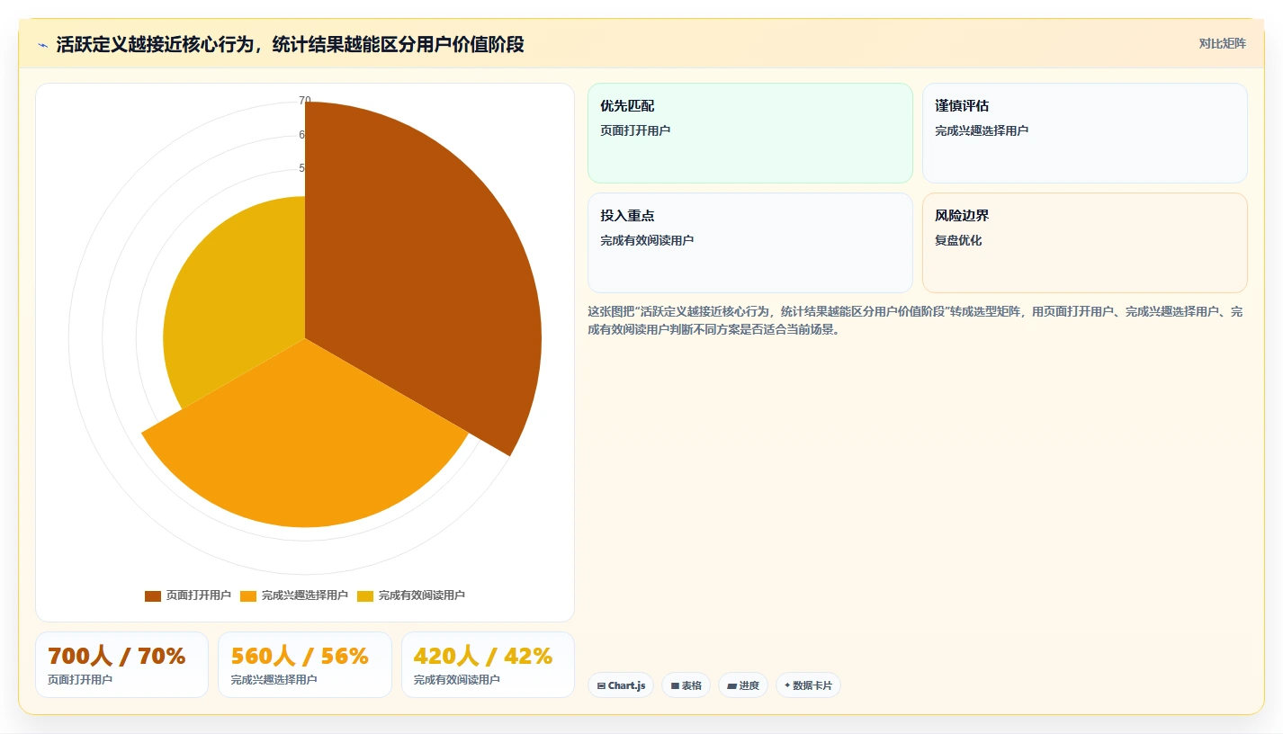Click the 表格 tag

point(686,685)
